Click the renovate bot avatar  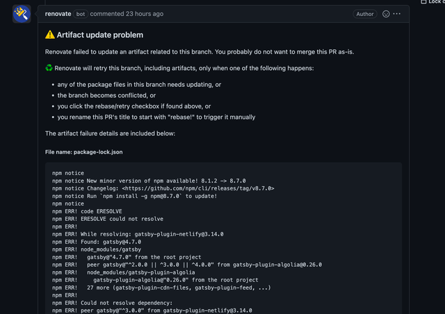point(22,14)
